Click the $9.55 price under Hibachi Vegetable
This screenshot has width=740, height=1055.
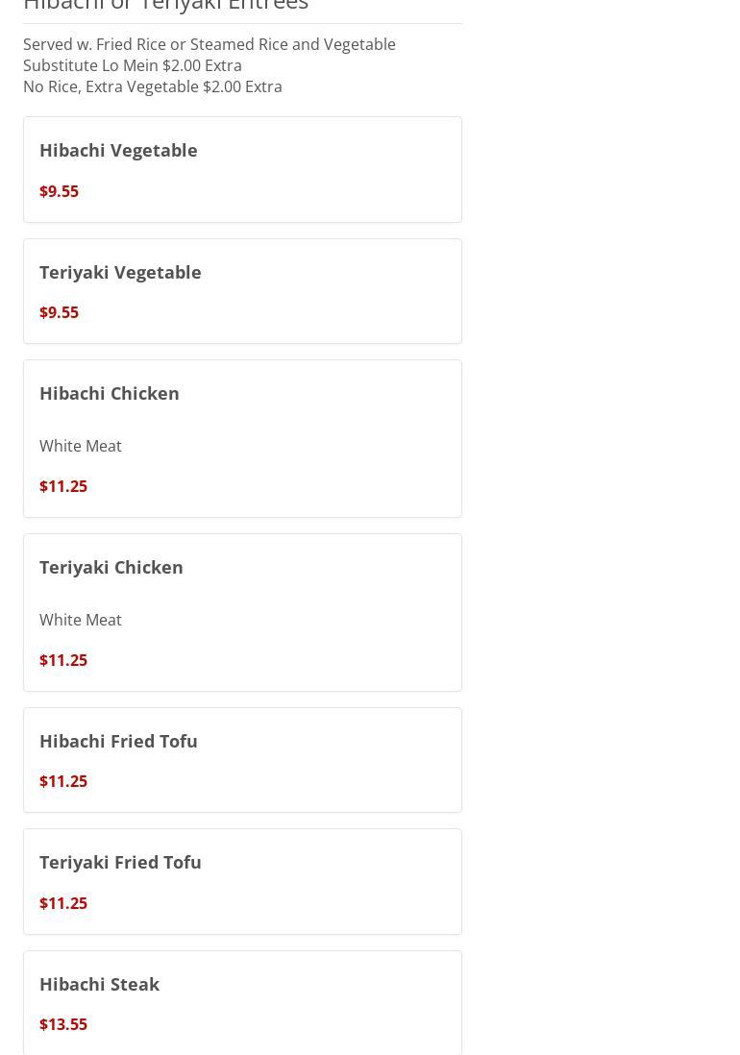click(59, 191)
